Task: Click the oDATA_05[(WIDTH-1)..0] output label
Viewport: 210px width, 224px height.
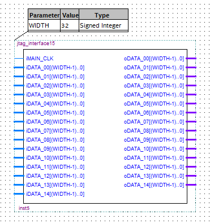Action: pos(154,104)
